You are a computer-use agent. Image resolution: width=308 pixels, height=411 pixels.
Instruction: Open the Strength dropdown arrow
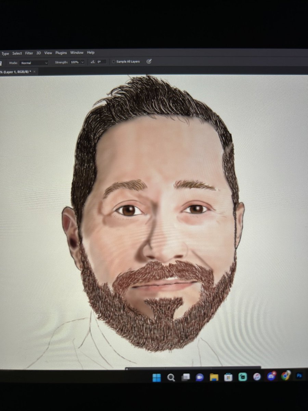pyautogui.click(x=82, y=62)
